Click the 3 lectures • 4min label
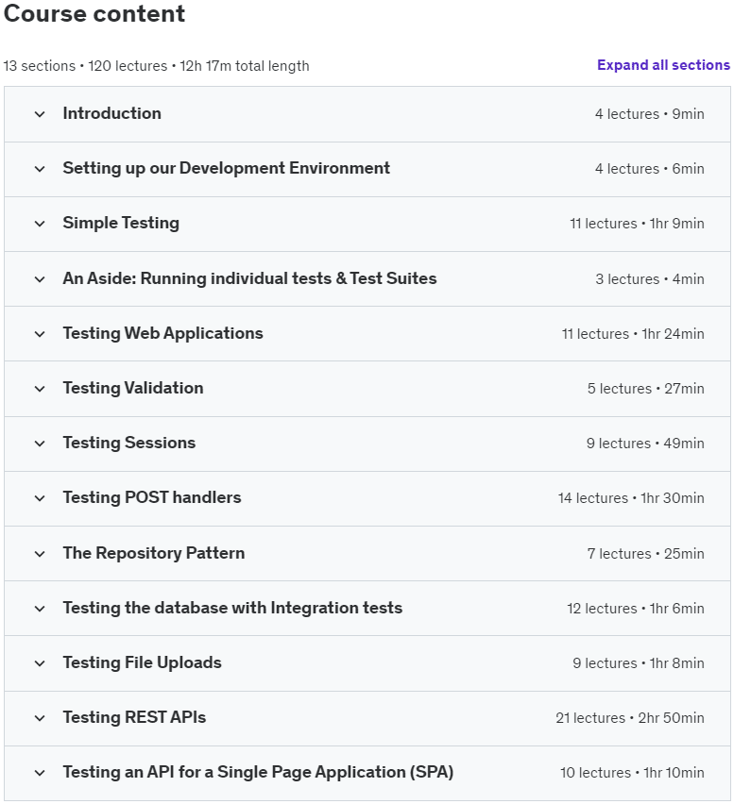Screen dimensions: 734x804 [650, 279]
